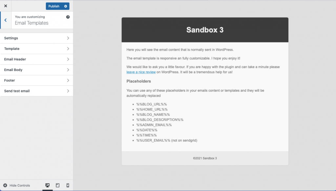The height and width of the screenshot is (191, 336).
Task: Click Hide Controls button
Action: tap(16, 185)
